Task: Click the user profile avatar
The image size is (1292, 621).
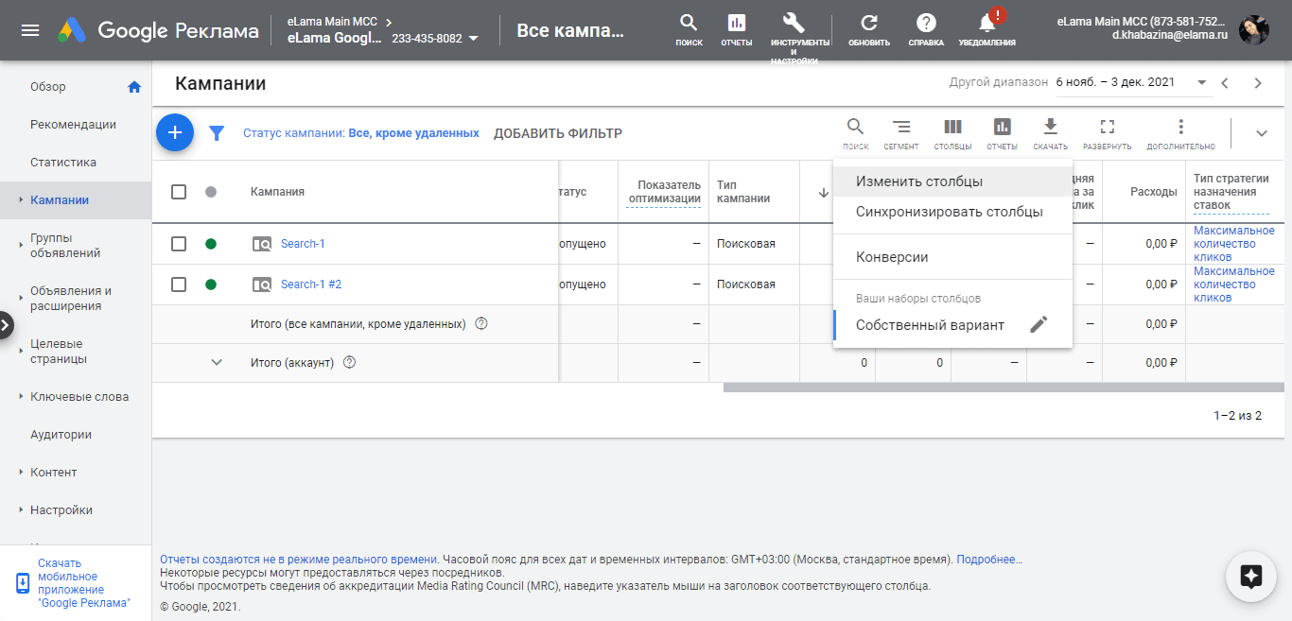Action: point(1254,29)
